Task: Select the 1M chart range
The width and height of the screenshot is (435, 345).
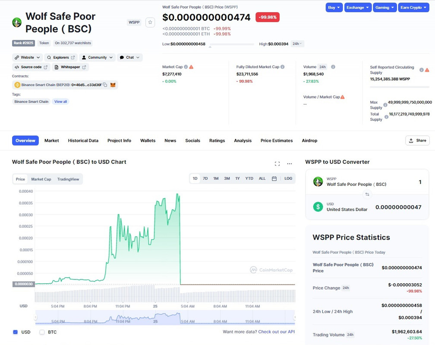Action: point(216,179)
